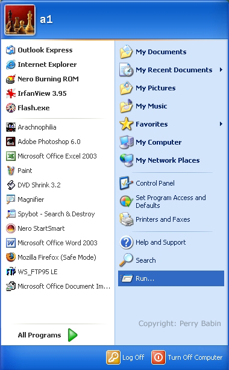Click the Internet Explorer 'e' icon
The height and width of the screenshot is (370, 229).
click(11, 64)
